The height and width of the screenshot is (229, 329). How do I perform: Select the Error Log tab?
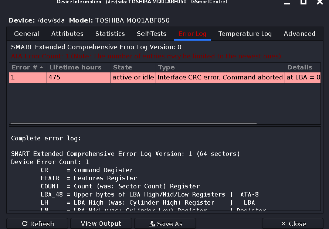click(192, 34)
